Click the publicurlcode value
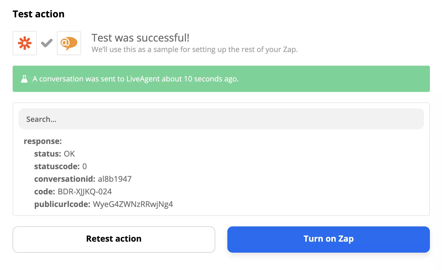The height and width of the screenshot is (270, 442). click(133, 204)
